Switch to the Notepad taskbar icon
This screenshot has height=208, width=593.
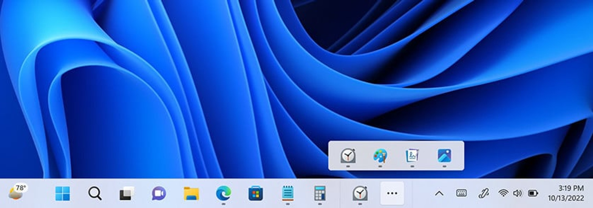click(288, 193)
